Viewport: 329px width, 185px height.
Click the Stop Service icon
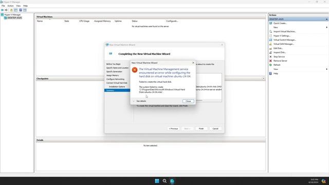click(x=271, y=57)
